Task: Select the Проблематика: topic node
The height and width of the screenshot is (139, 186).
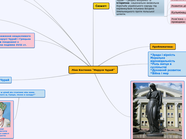Action: click(163, 47)
